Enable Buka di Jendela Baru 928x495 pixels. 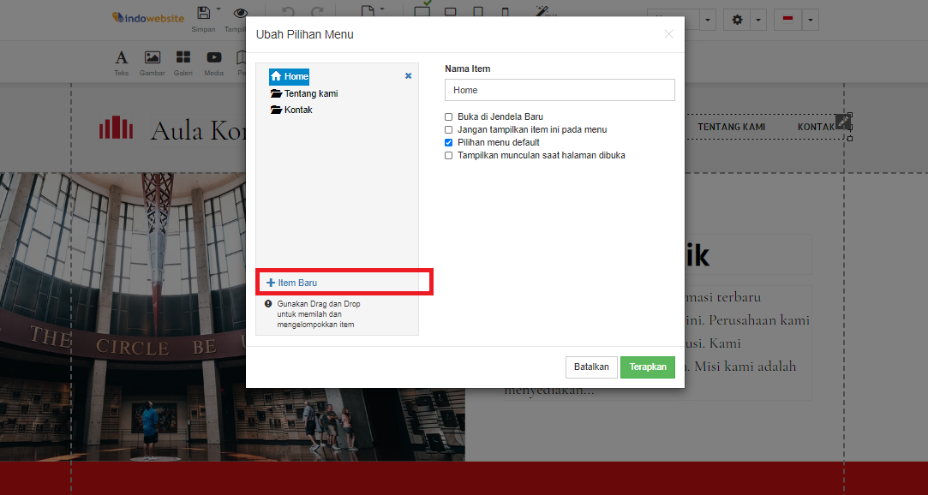(x=448, y=116)
